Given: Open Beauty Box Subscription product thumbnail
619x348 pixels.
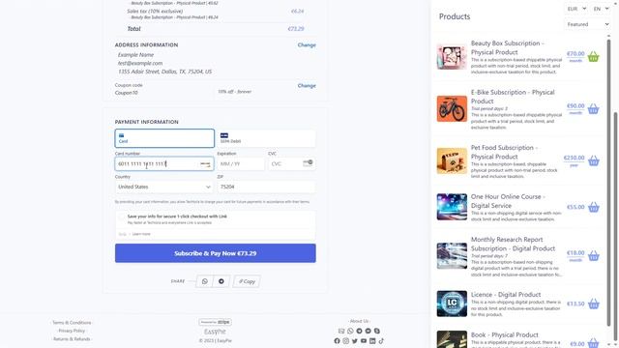Looking at the screenshot, I should tap(452, 57).
